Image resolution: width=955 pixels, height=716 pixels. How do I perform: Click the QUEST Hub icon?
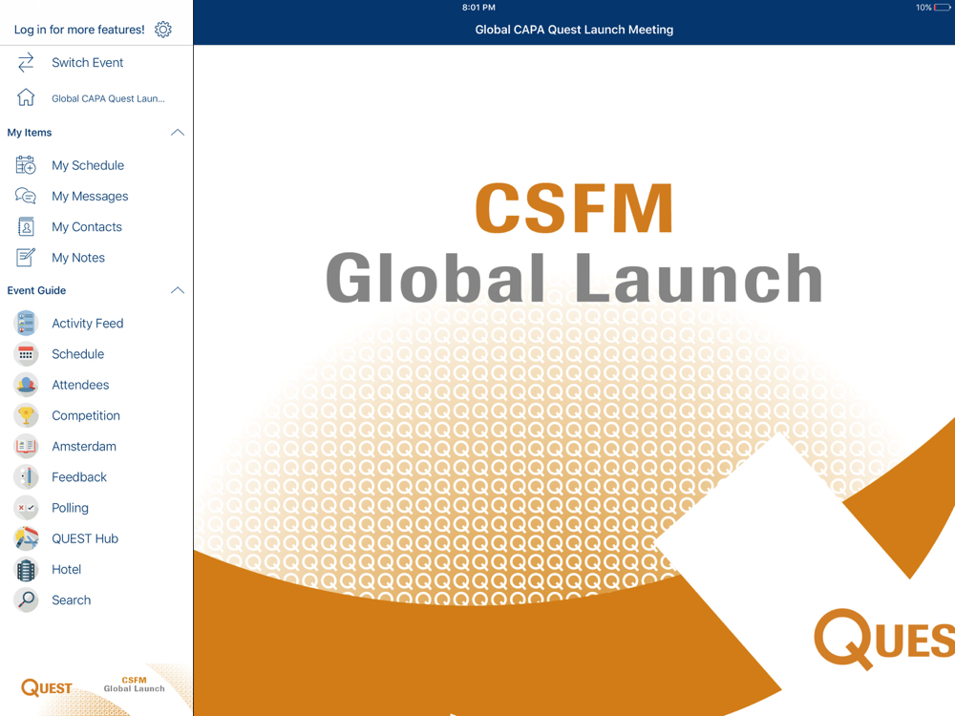(26, 538)
